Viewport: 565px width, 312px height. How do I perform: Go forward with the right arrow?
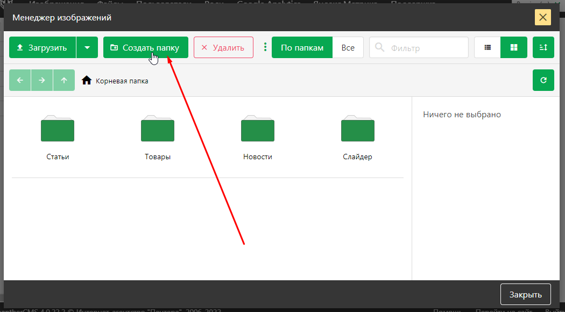tap(42, 80)
